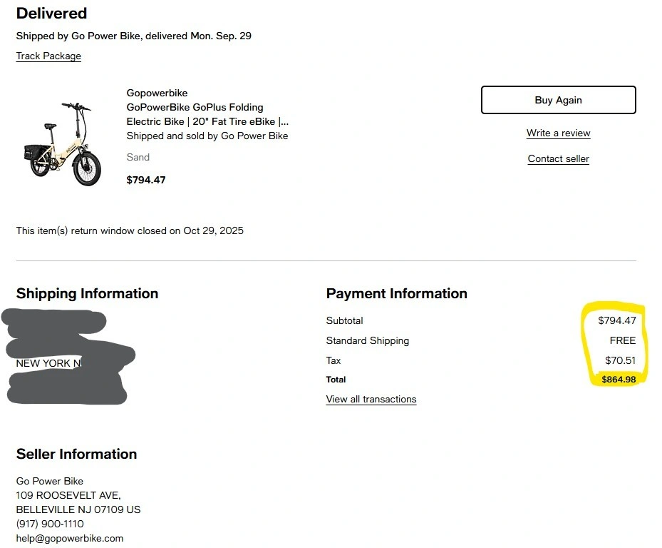Click the folding e-bike product thumbnail

click(x=63, y=143)
